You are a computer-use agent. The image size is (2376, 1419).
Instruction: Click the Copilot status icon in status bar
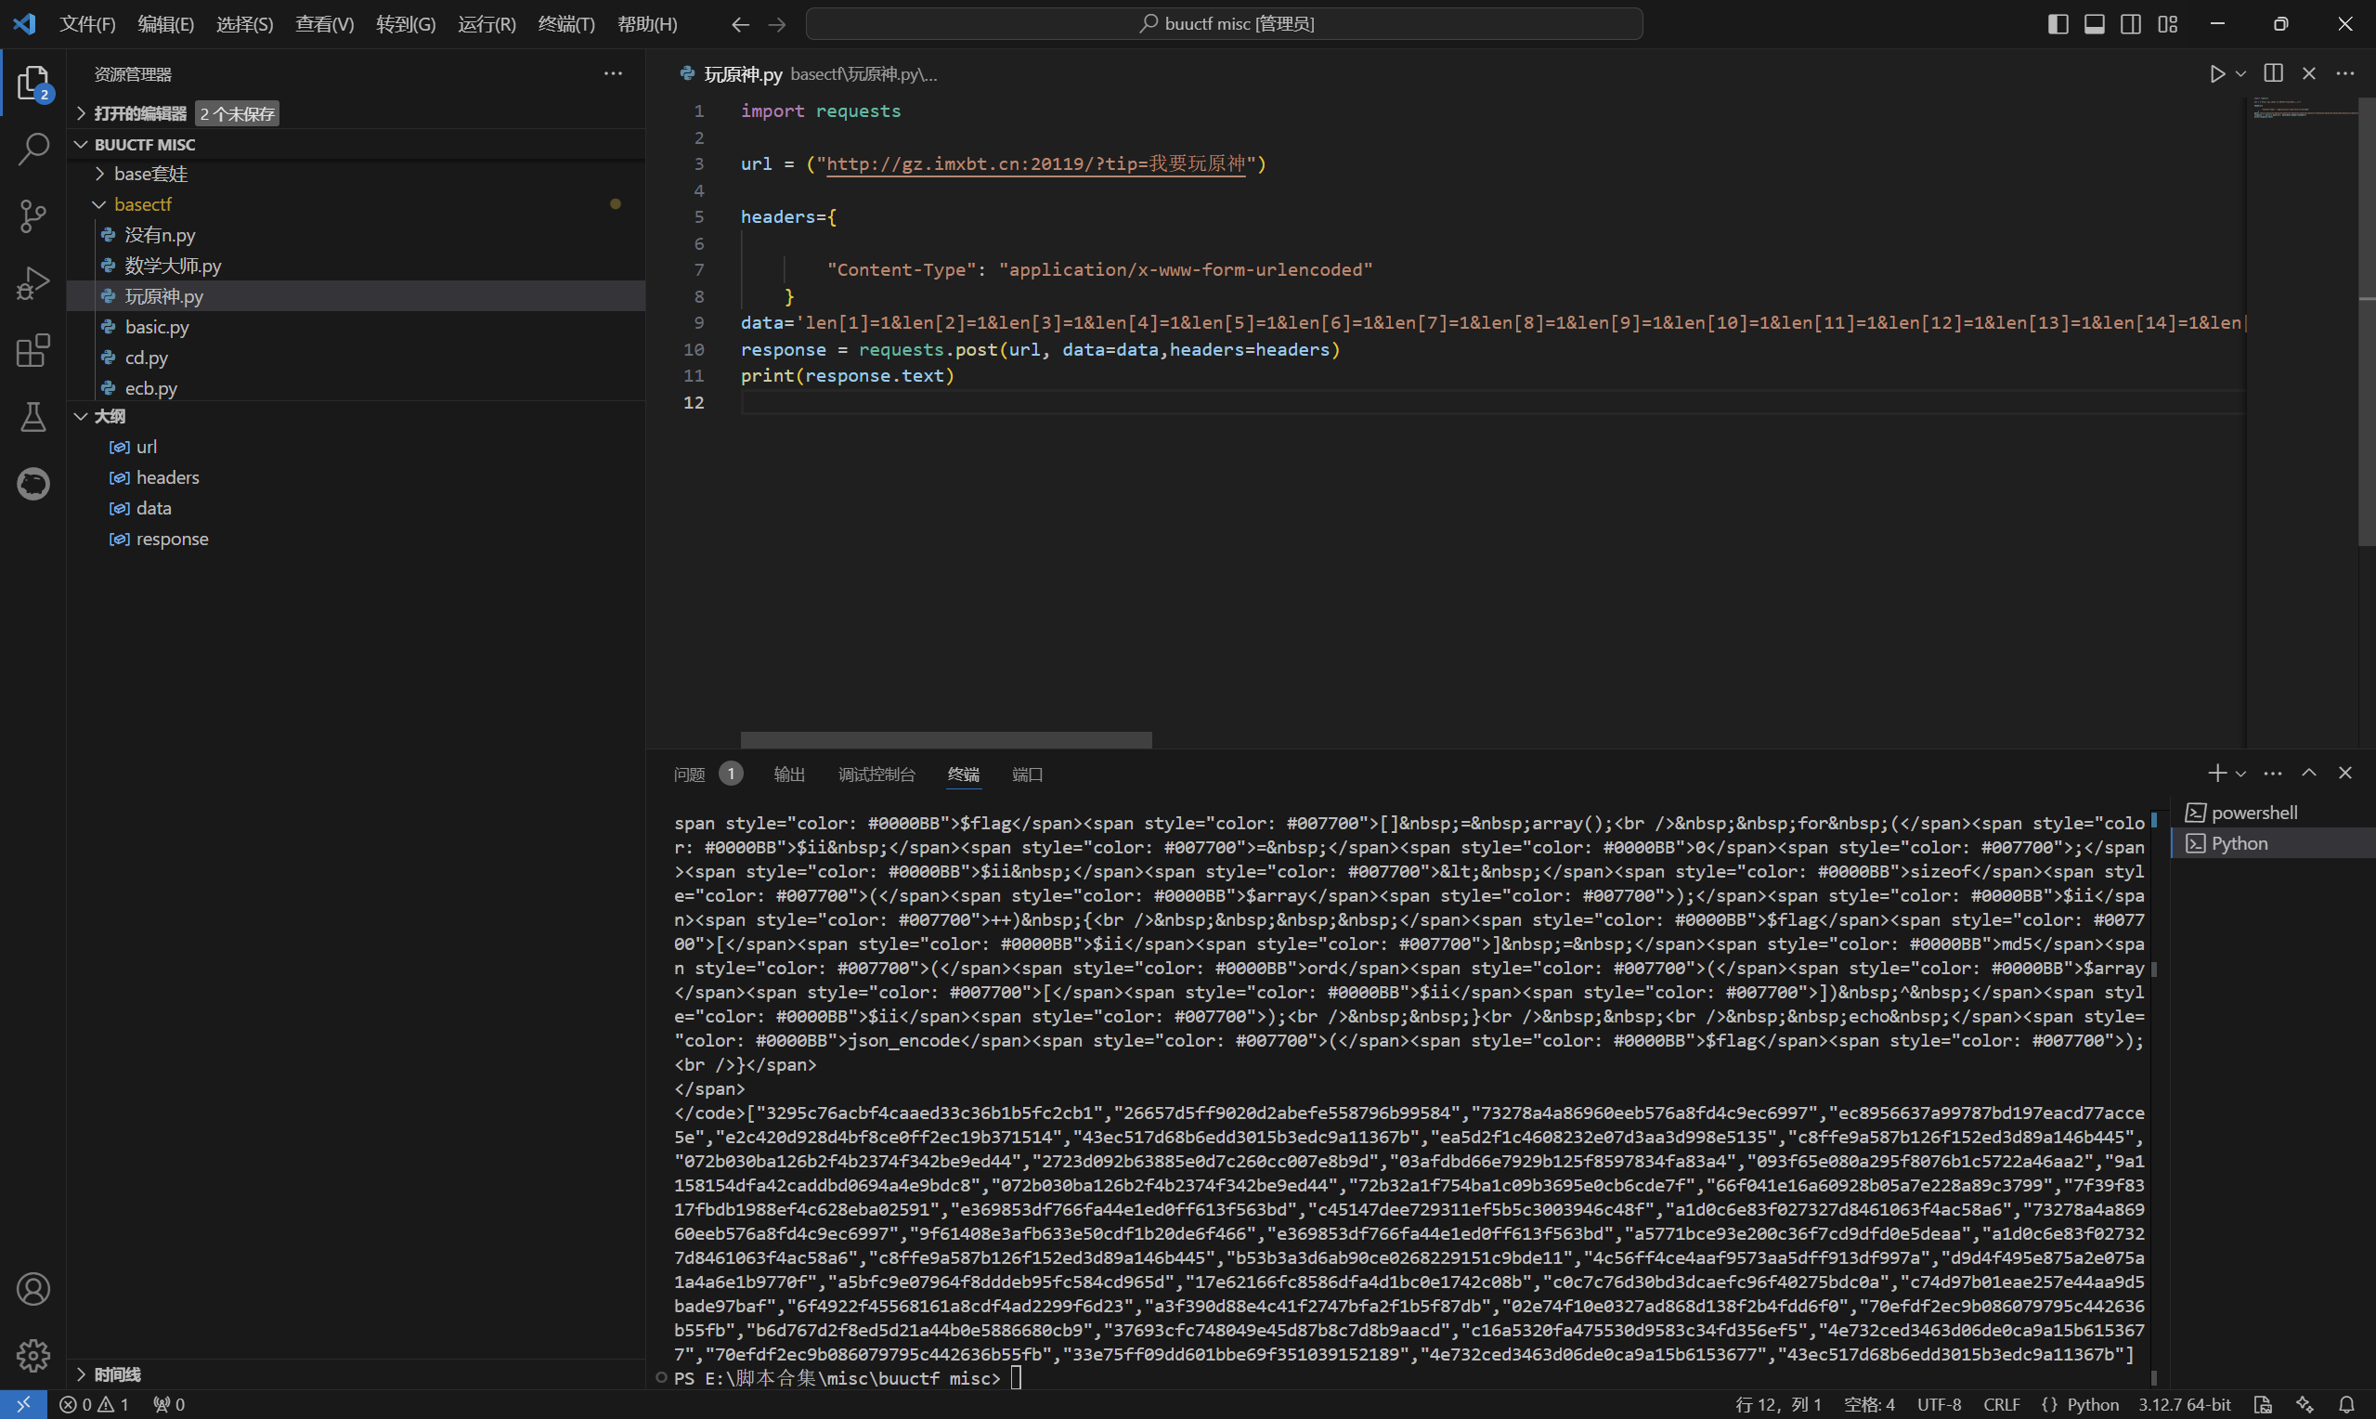[x=2305, y=1405]
